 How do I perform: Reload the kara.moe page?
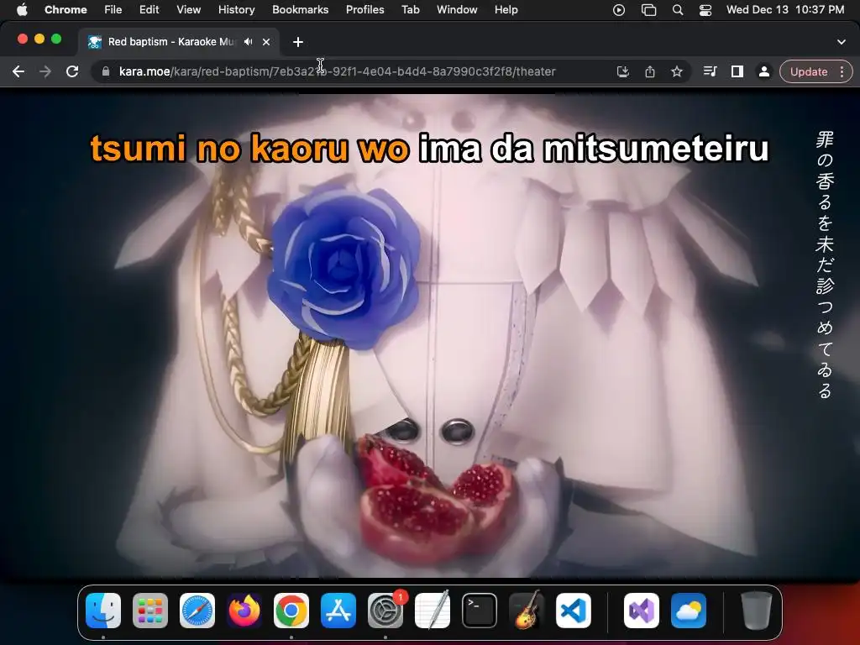point(72,72)
